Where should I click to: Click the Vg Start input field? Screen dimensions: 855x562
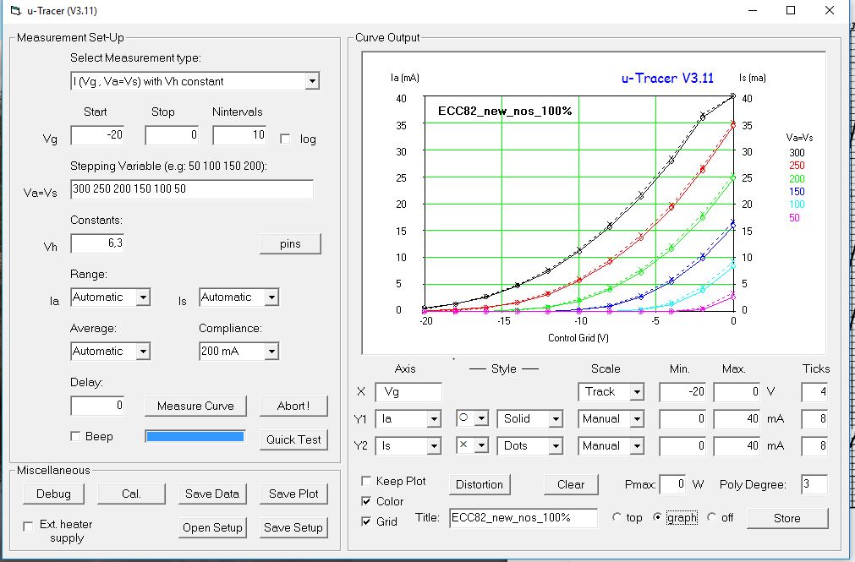tap(97, 135)
